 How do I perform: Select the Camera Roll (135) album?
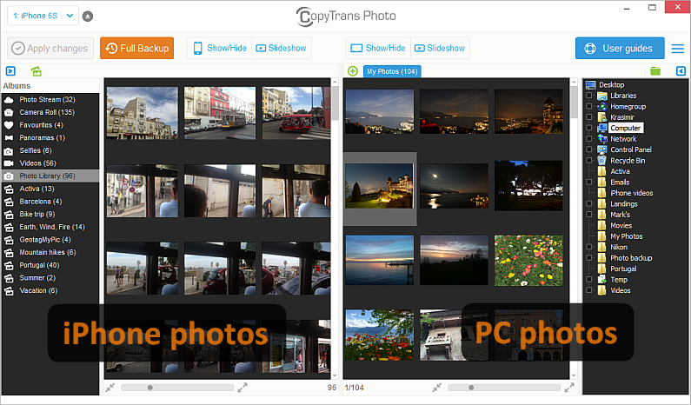click(50, 112)
